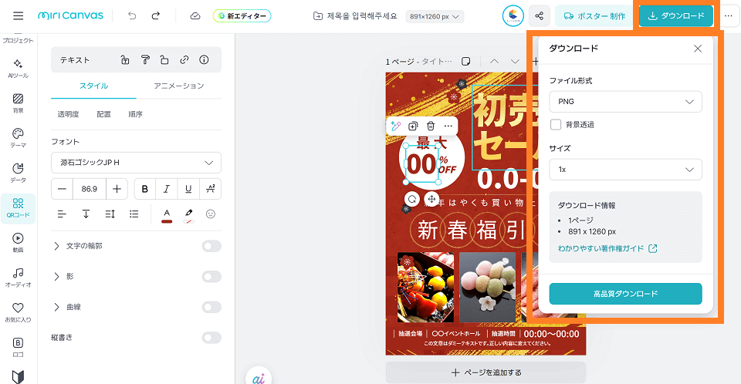Turn on the 影 shadow switch
This screenshot has height=384, width=741.
[x=211, y=276]
